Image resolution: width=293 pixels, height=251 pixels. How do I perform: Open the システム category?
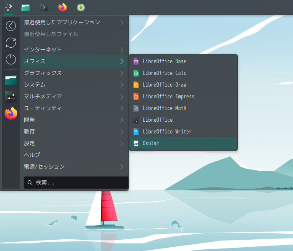coord(75,85)
